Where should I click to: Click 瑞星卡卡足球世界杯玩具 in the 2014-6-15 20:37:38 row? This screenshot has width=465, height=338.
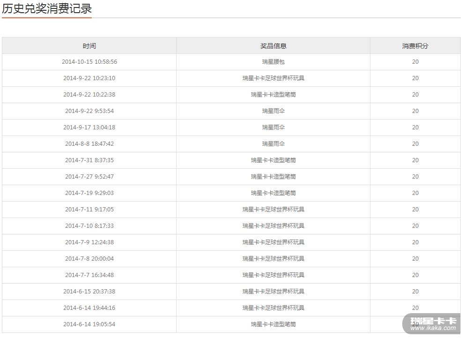273,292
